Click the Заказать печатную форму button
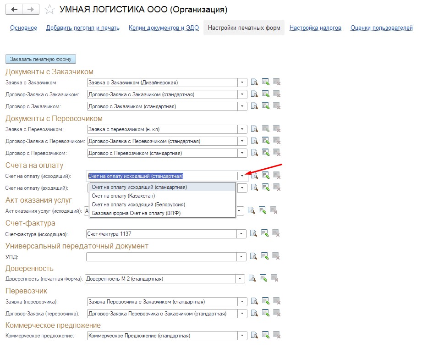 pos(41,59)
